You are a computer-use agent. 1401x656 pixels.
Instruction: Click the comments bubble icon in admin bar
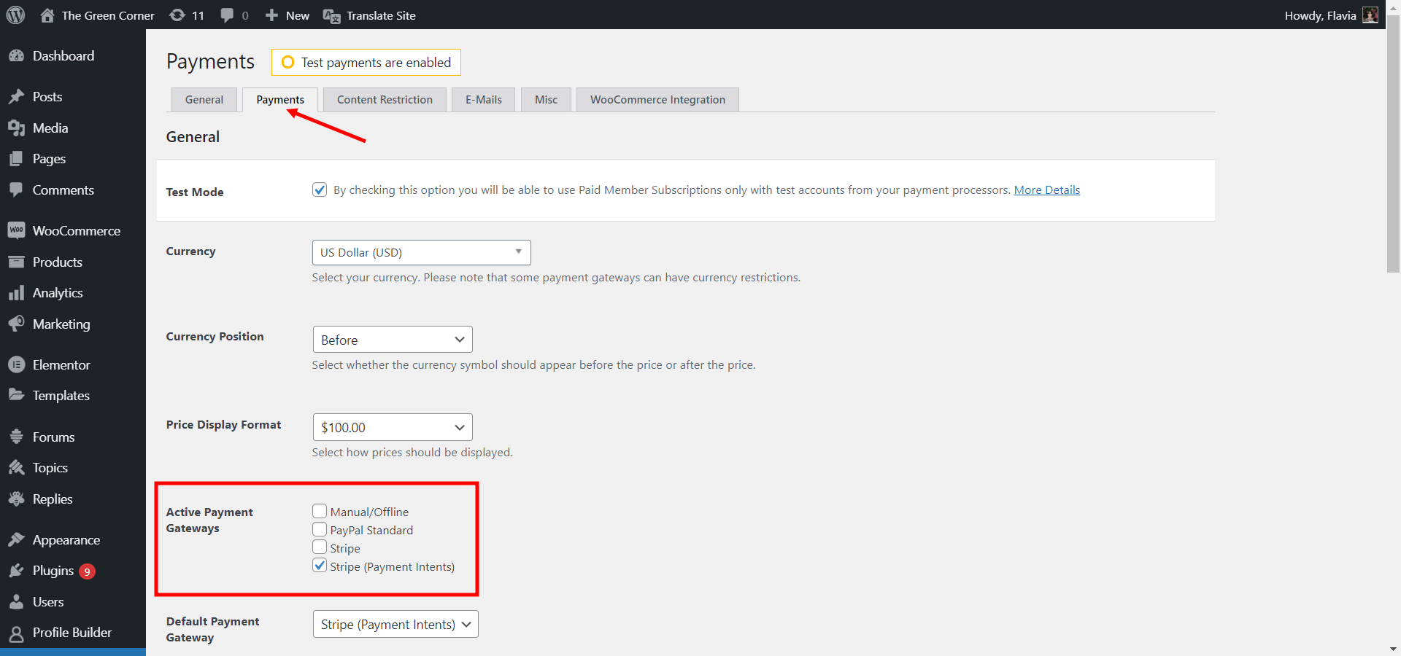228,15
